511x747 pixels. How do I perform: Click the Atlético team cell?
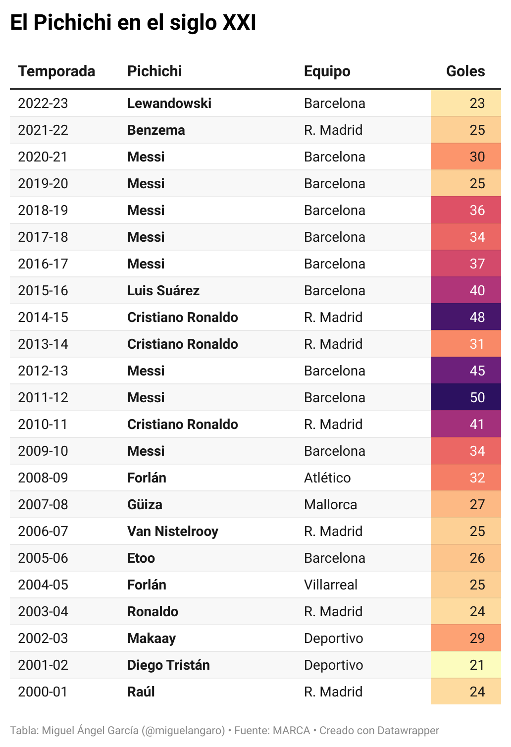pyautogui.click(x=327, y=478)
